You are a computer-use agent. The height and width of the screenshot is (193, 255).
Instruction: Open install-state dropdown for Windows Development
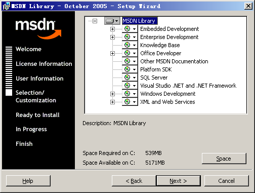pos(130,94)
